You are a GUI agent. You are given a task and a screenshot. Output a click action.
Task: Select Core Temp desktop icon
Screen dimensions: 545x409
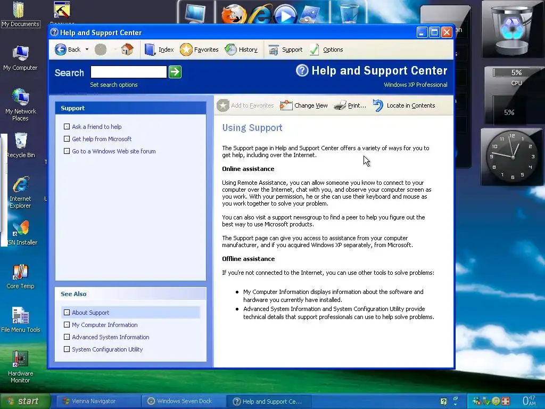point(20,276)
